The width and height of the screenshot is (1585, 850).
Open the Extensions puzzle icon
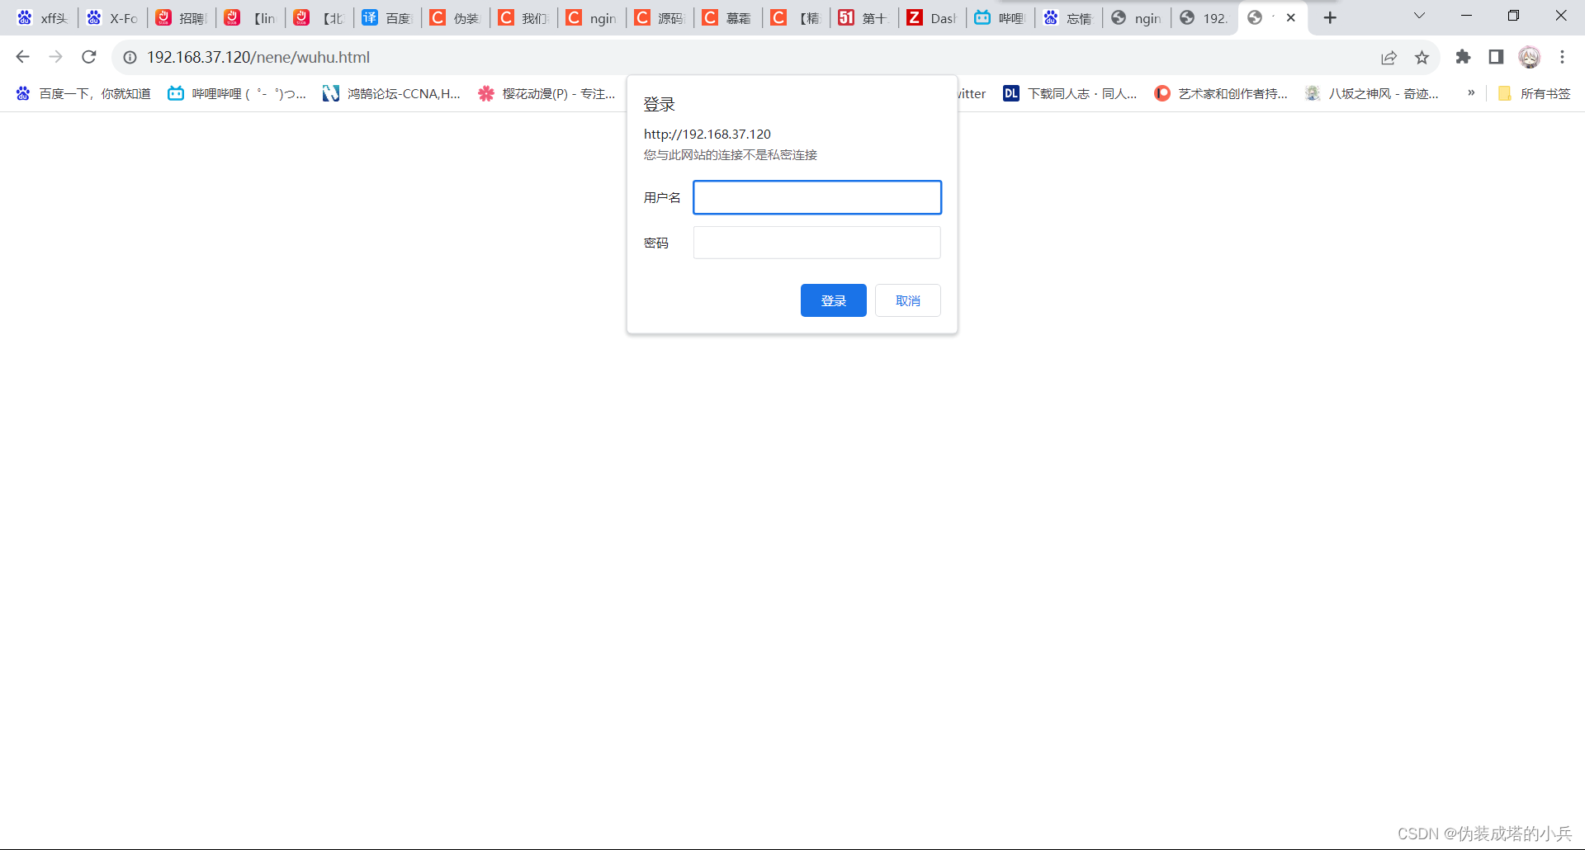pyautogui.click(x=1463, y=57)
